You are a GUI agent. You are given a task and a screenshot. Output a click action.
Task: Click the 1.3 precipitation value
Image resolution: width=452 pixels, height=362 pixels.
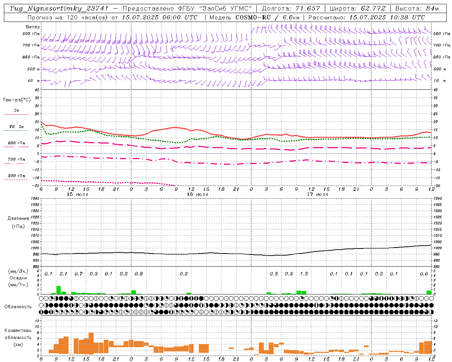pos(304,274)
